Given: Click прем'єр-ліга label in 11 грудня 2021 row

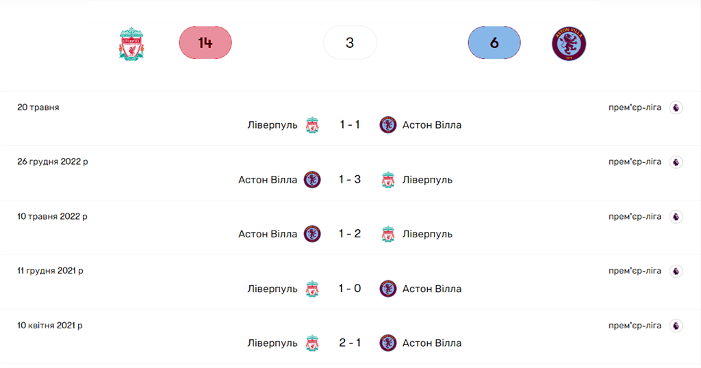Looking at the screenshot, I should (x=635, y=271).
